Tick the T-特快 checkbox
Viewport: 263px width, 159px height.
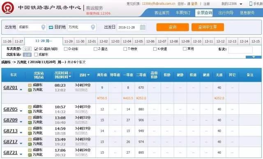(125, 49)
